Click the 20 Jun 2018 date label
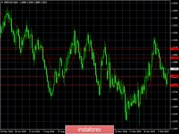Viewport: 179px width, 134px height. click(20, 132)
